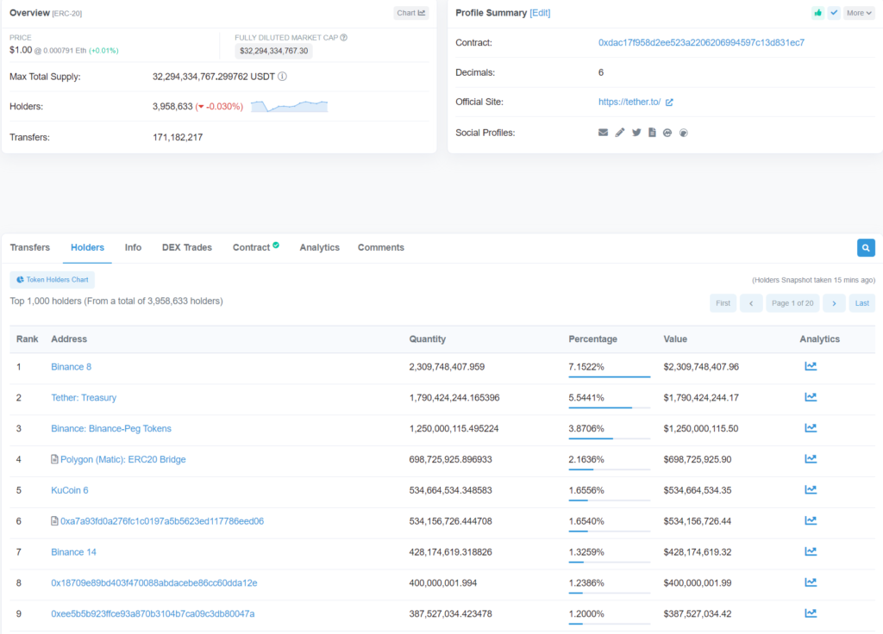
Task: Go to next page of holders
Action: pyautogui.click(x=834, y=303)
